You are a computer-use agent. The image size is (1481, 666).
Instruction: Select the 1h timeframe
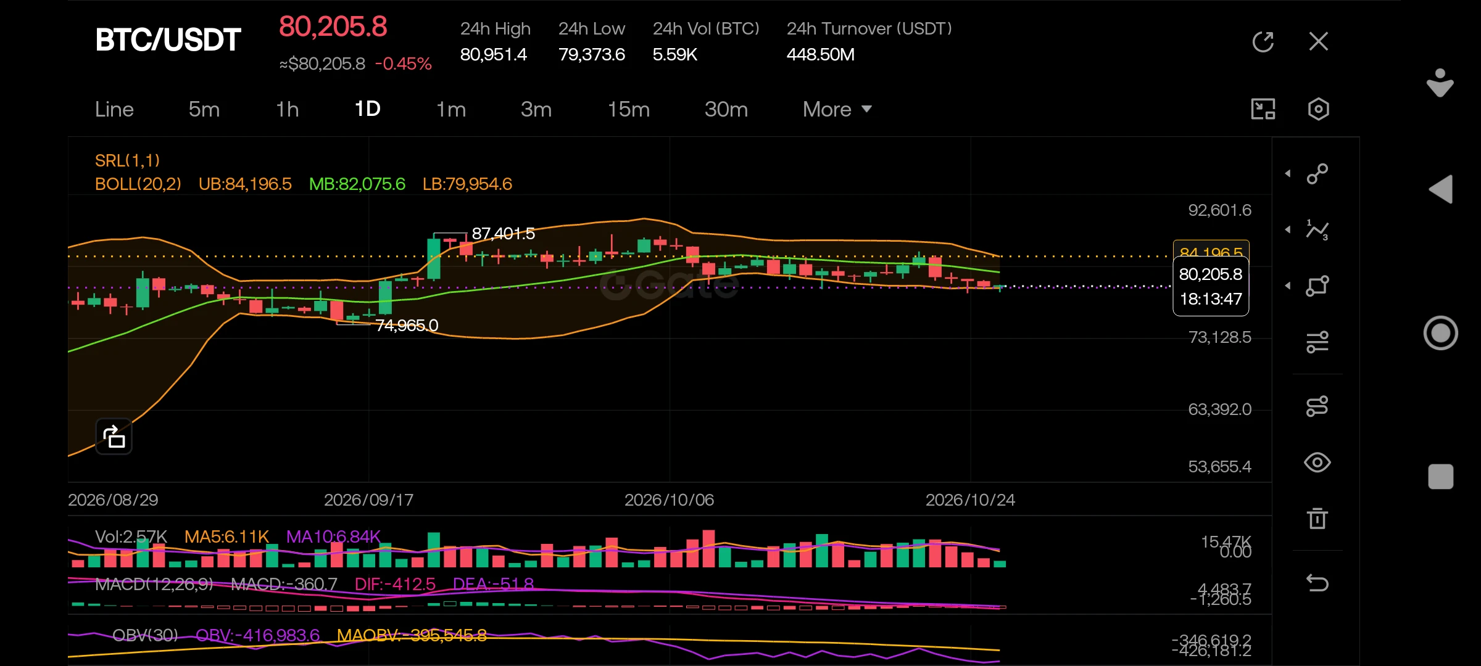point(287,109)
